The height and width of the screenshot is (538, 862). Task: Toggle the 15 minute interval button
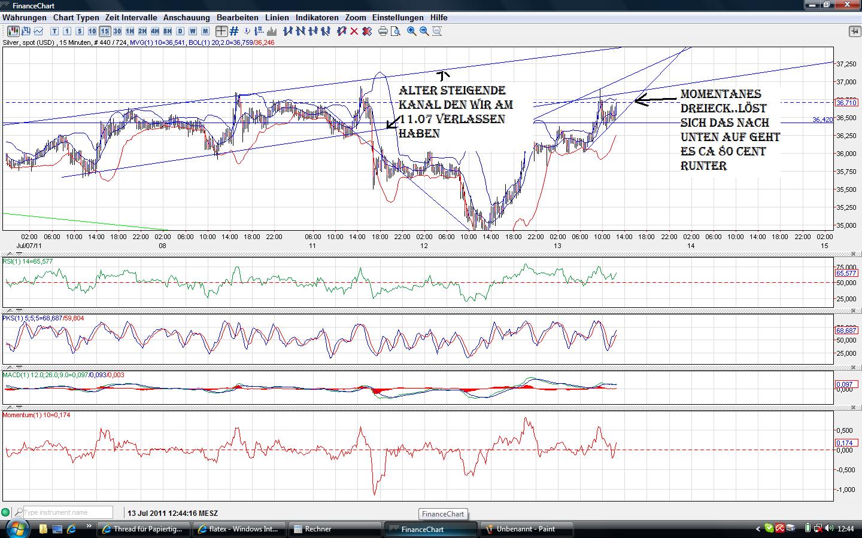[105, 31]
